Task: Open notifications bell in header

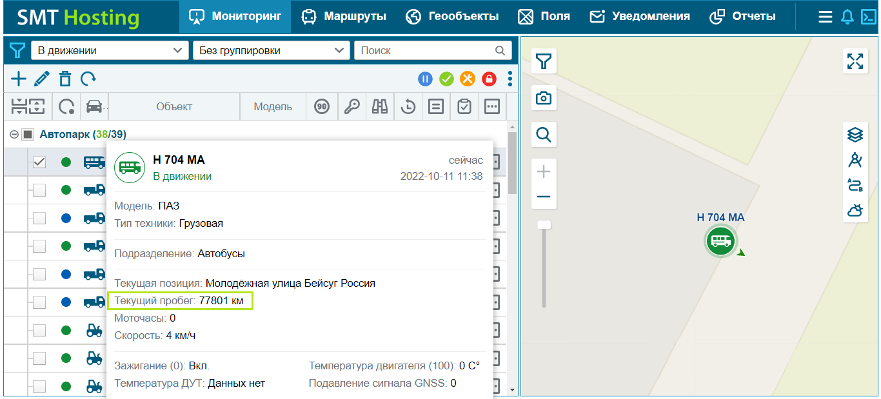Action: click(x=847, y=17)
